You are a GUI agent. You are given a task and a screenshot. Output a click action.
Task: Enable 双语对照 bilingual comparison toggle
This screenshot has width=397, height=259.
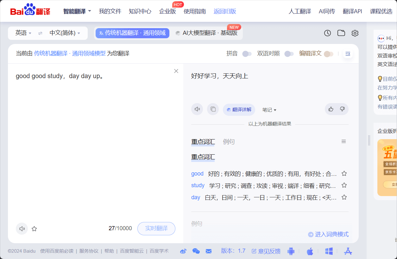click(289, 54)
